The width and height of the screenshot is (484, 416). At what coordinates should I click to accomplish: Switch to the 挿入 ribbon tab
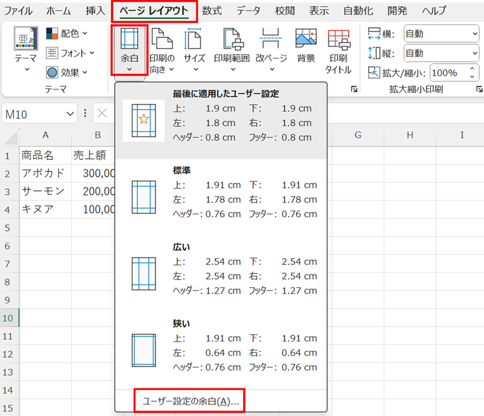point(96,10)
